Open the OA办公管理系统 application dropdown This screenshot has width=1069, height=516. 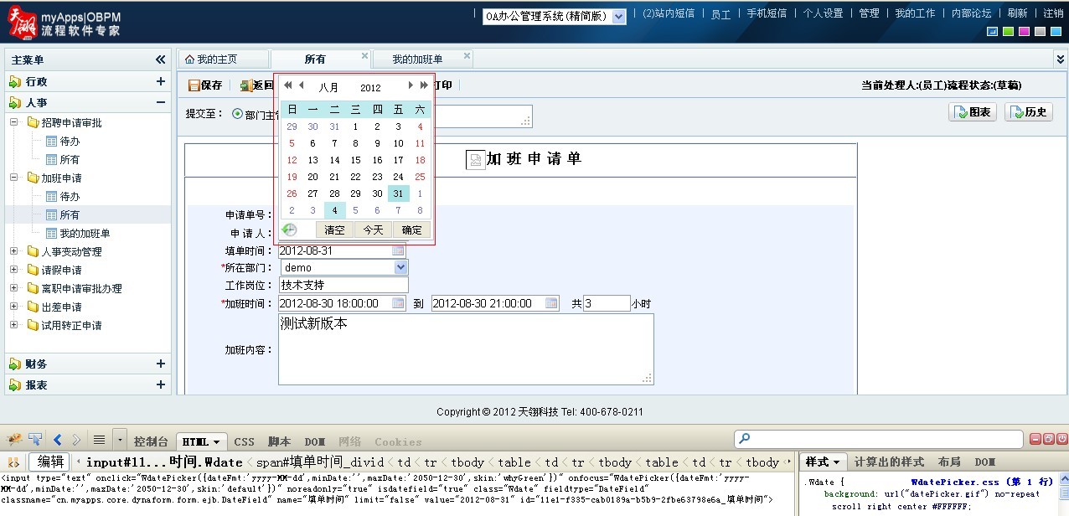[x=618, y=16]
